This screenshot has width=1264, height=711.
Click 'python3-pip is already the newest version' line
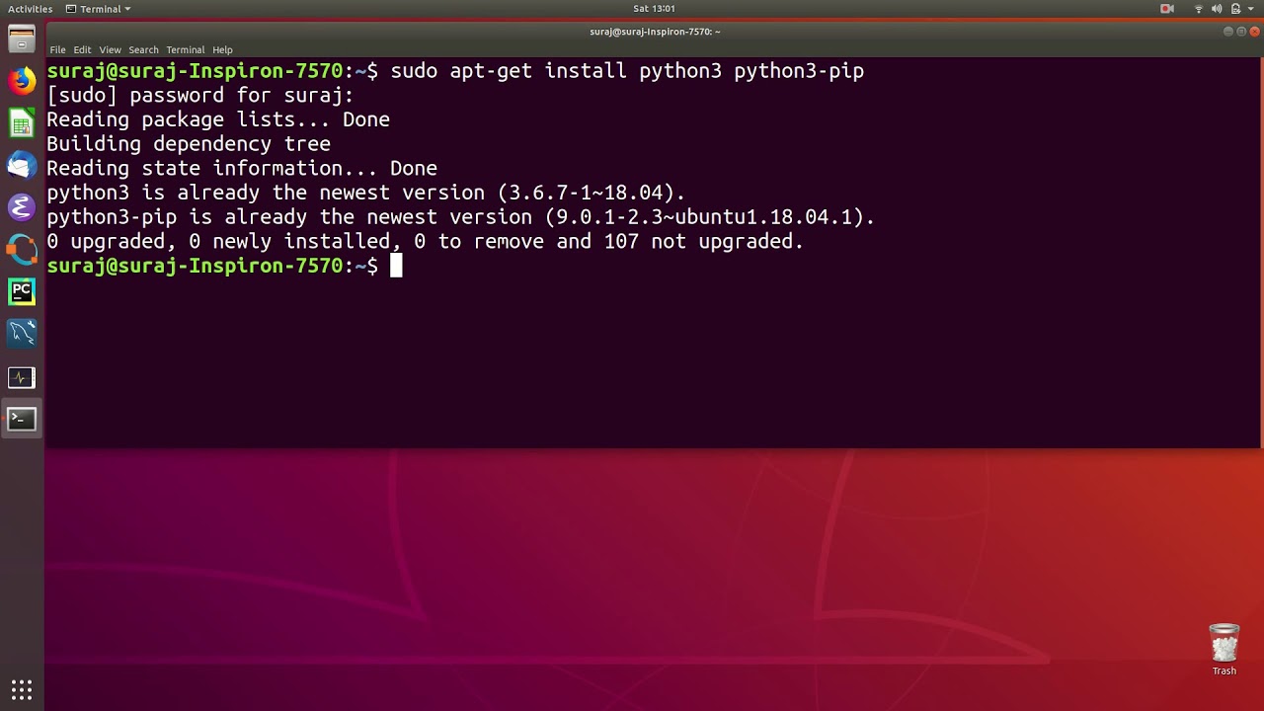(x=461, y=217)
